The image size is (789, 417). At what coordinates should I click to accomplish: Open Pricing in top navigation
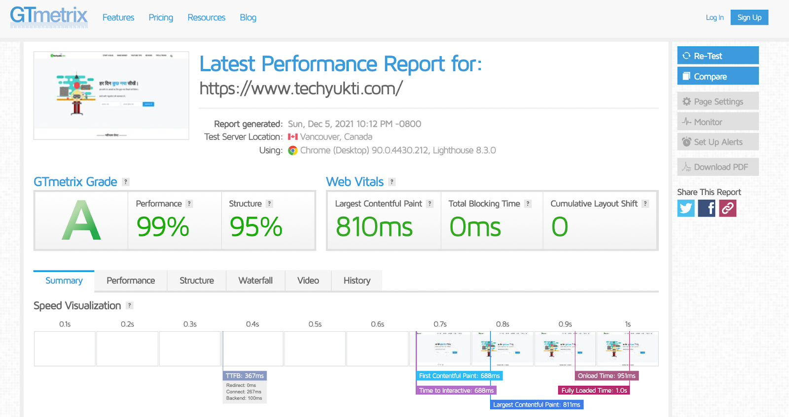[161, 17]
